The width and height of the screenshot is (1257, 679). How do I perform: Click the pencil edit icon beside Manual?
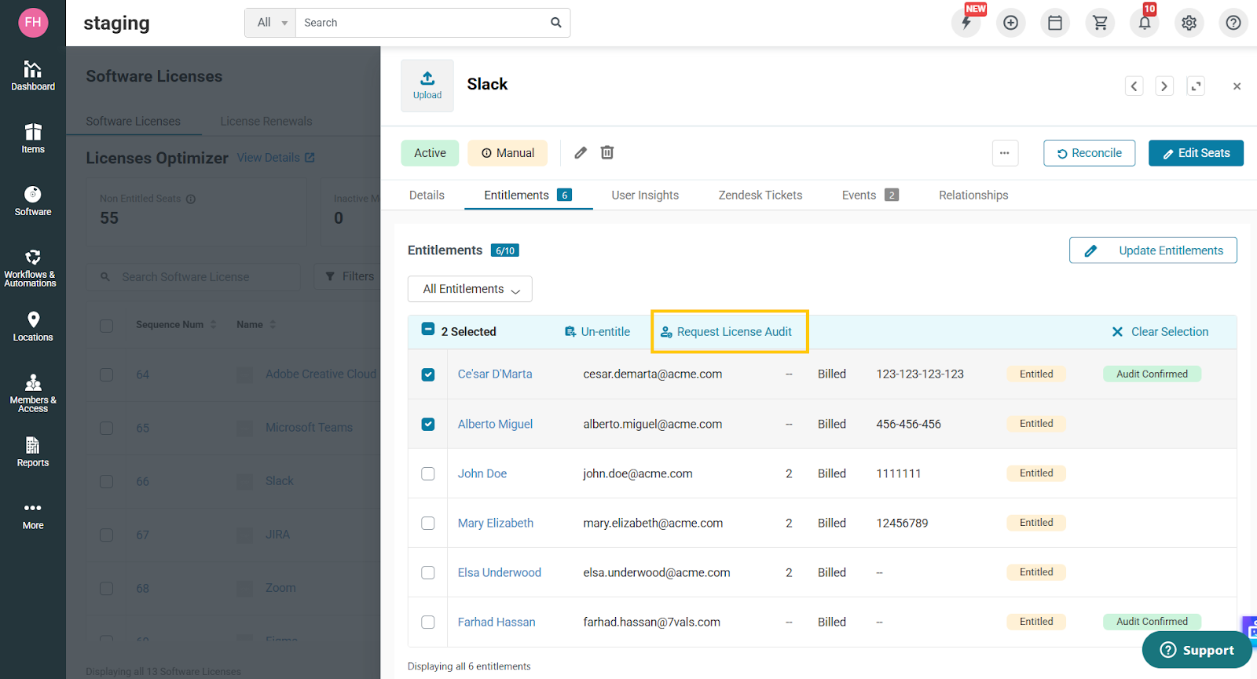click(581, 153)
